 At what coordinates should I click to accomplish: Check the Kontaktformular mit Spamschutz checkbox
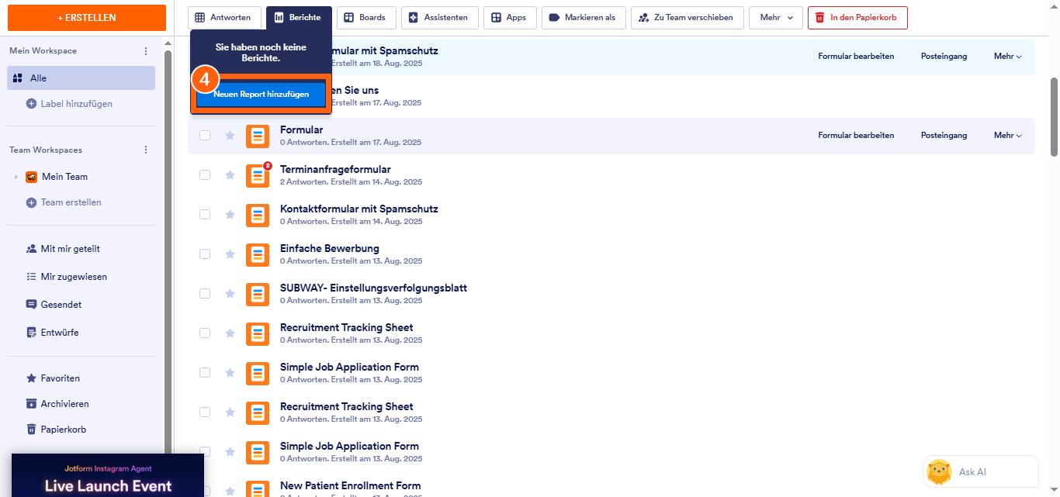tap(205, 215)
